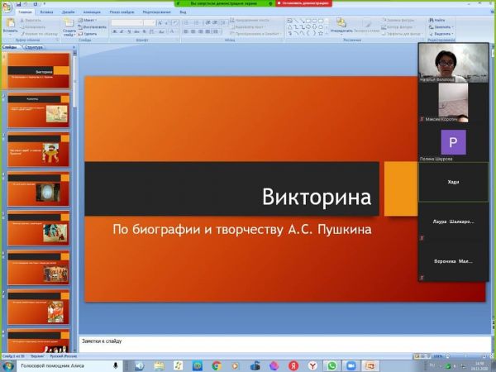Click the Alisa voice assistant microphone
496x372 pixels.
pyautogui.click(x=116, y=365)
